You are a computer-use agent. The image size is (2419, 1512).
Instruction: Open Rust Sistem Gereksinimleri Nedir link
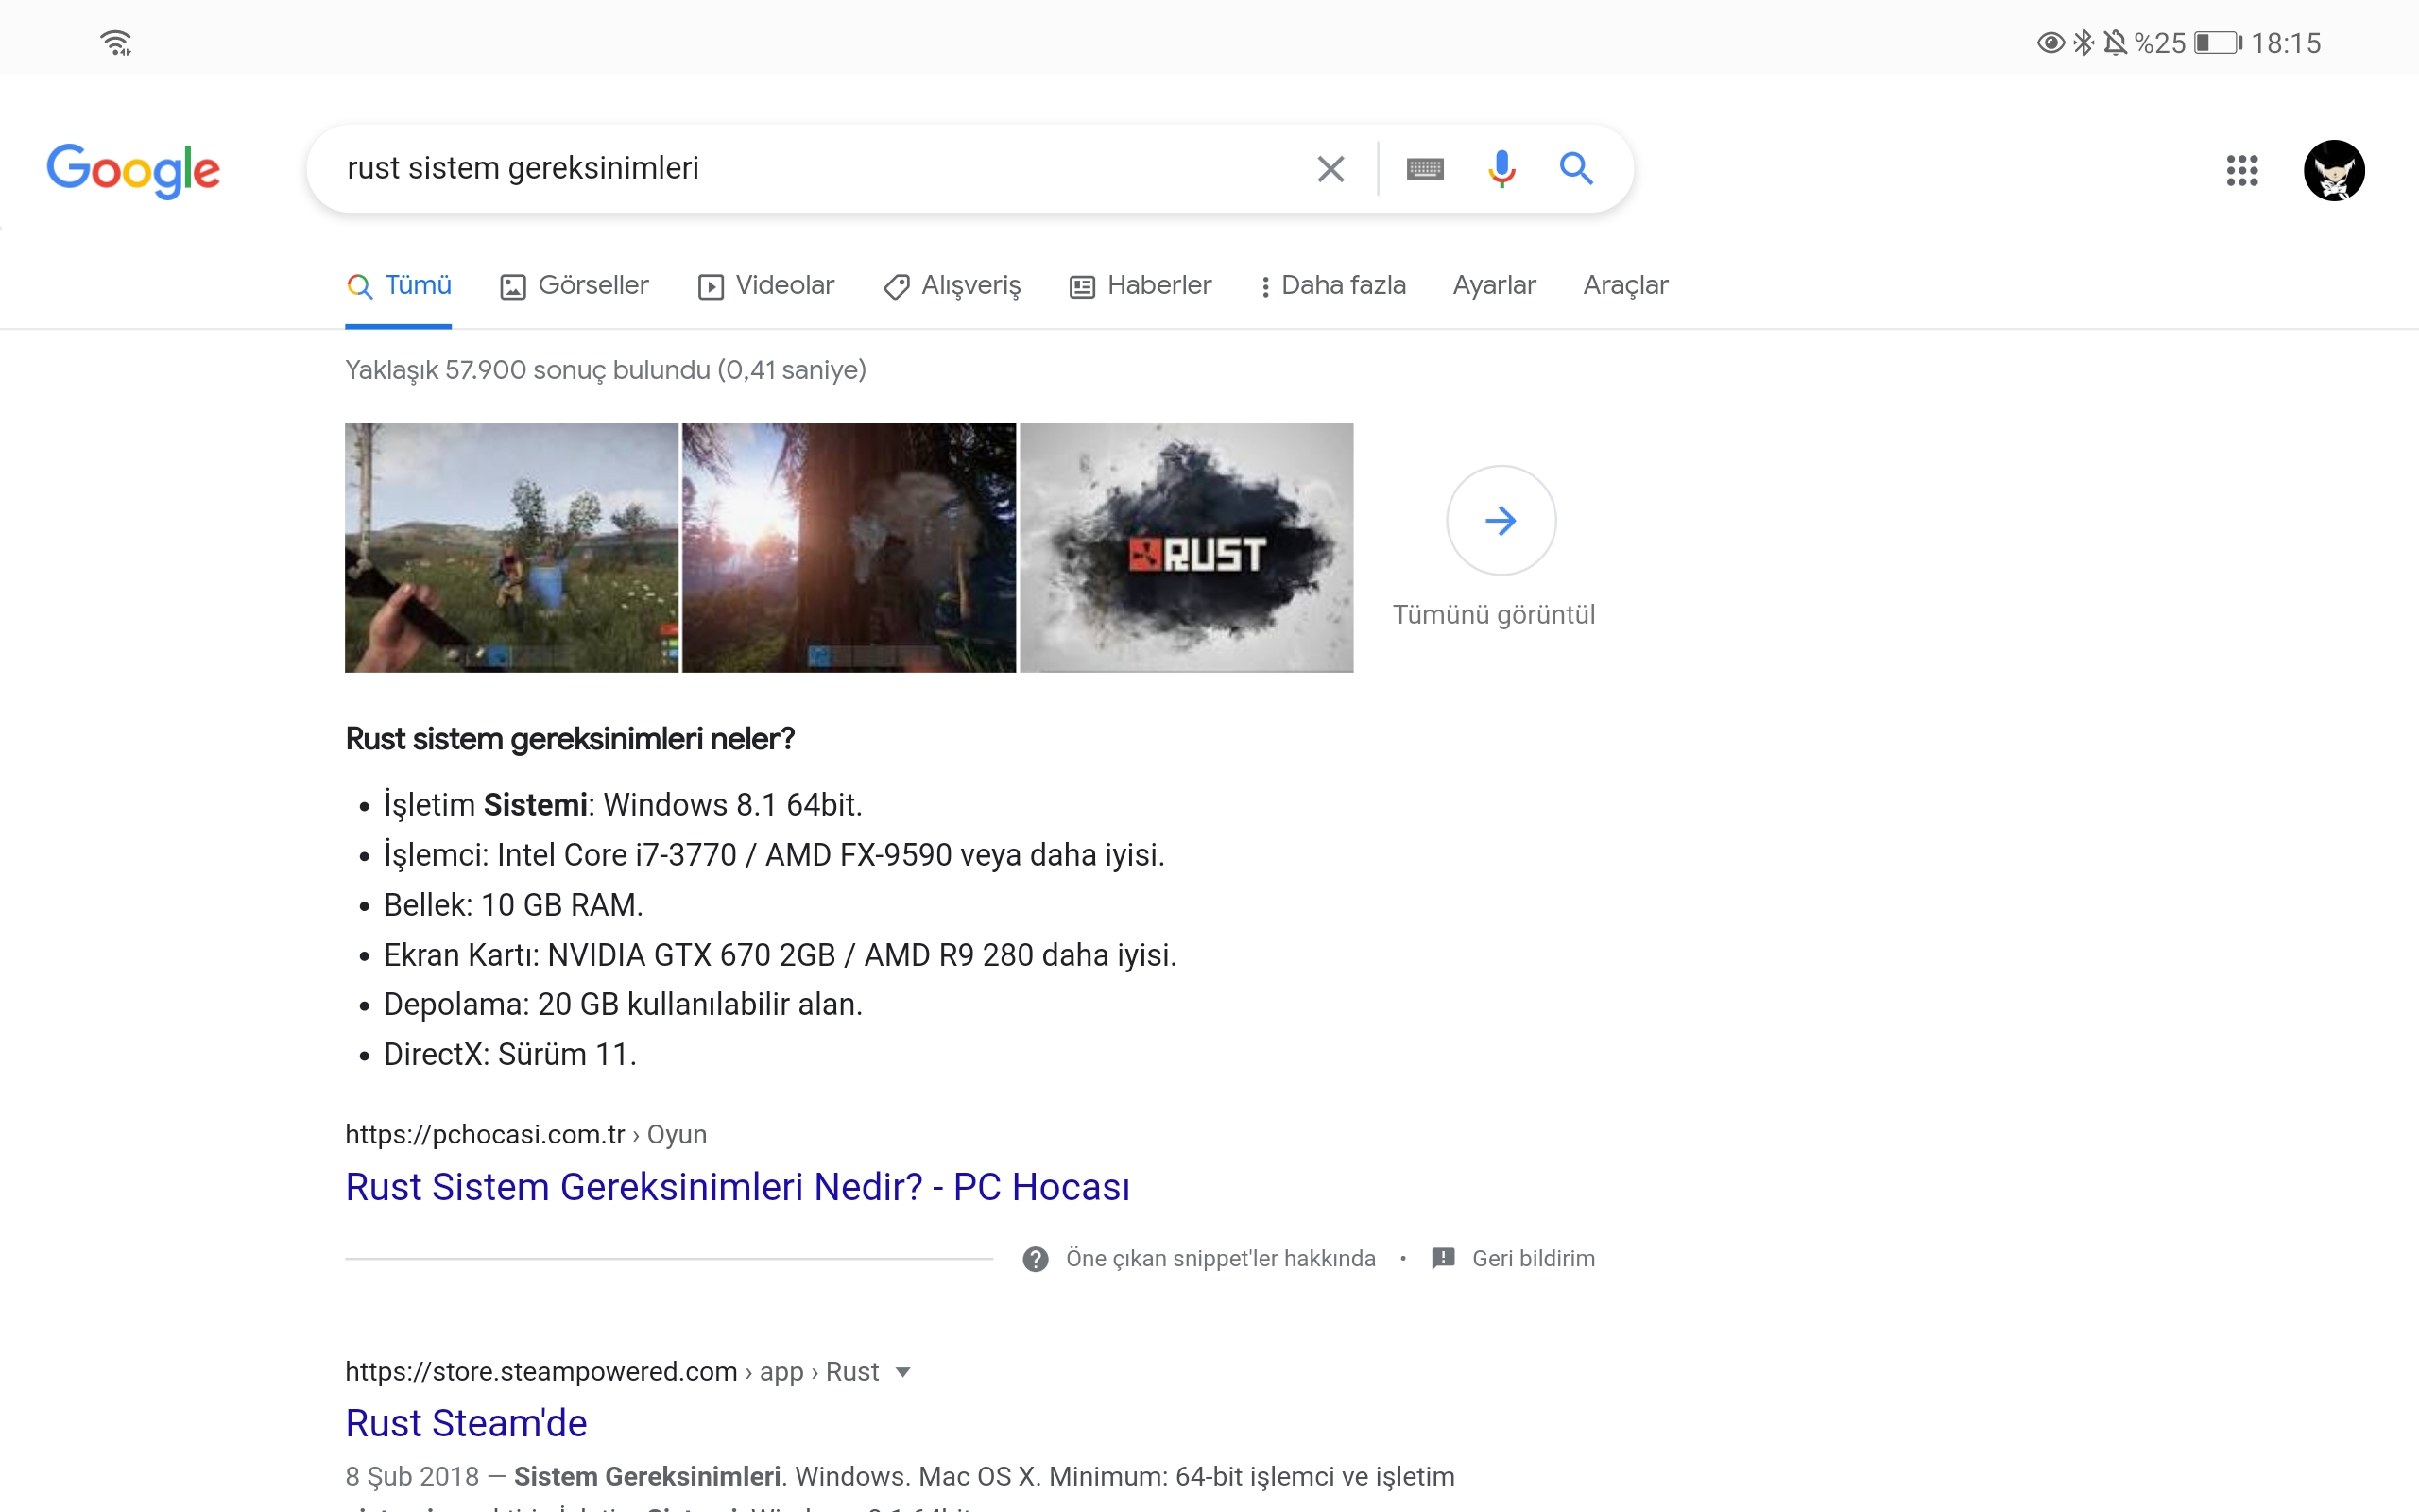tap(738, 1187)
